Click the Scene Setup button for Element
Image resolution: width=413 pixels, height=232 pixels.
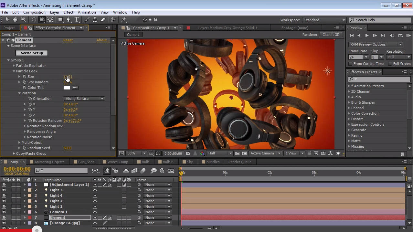pos(31,53)
